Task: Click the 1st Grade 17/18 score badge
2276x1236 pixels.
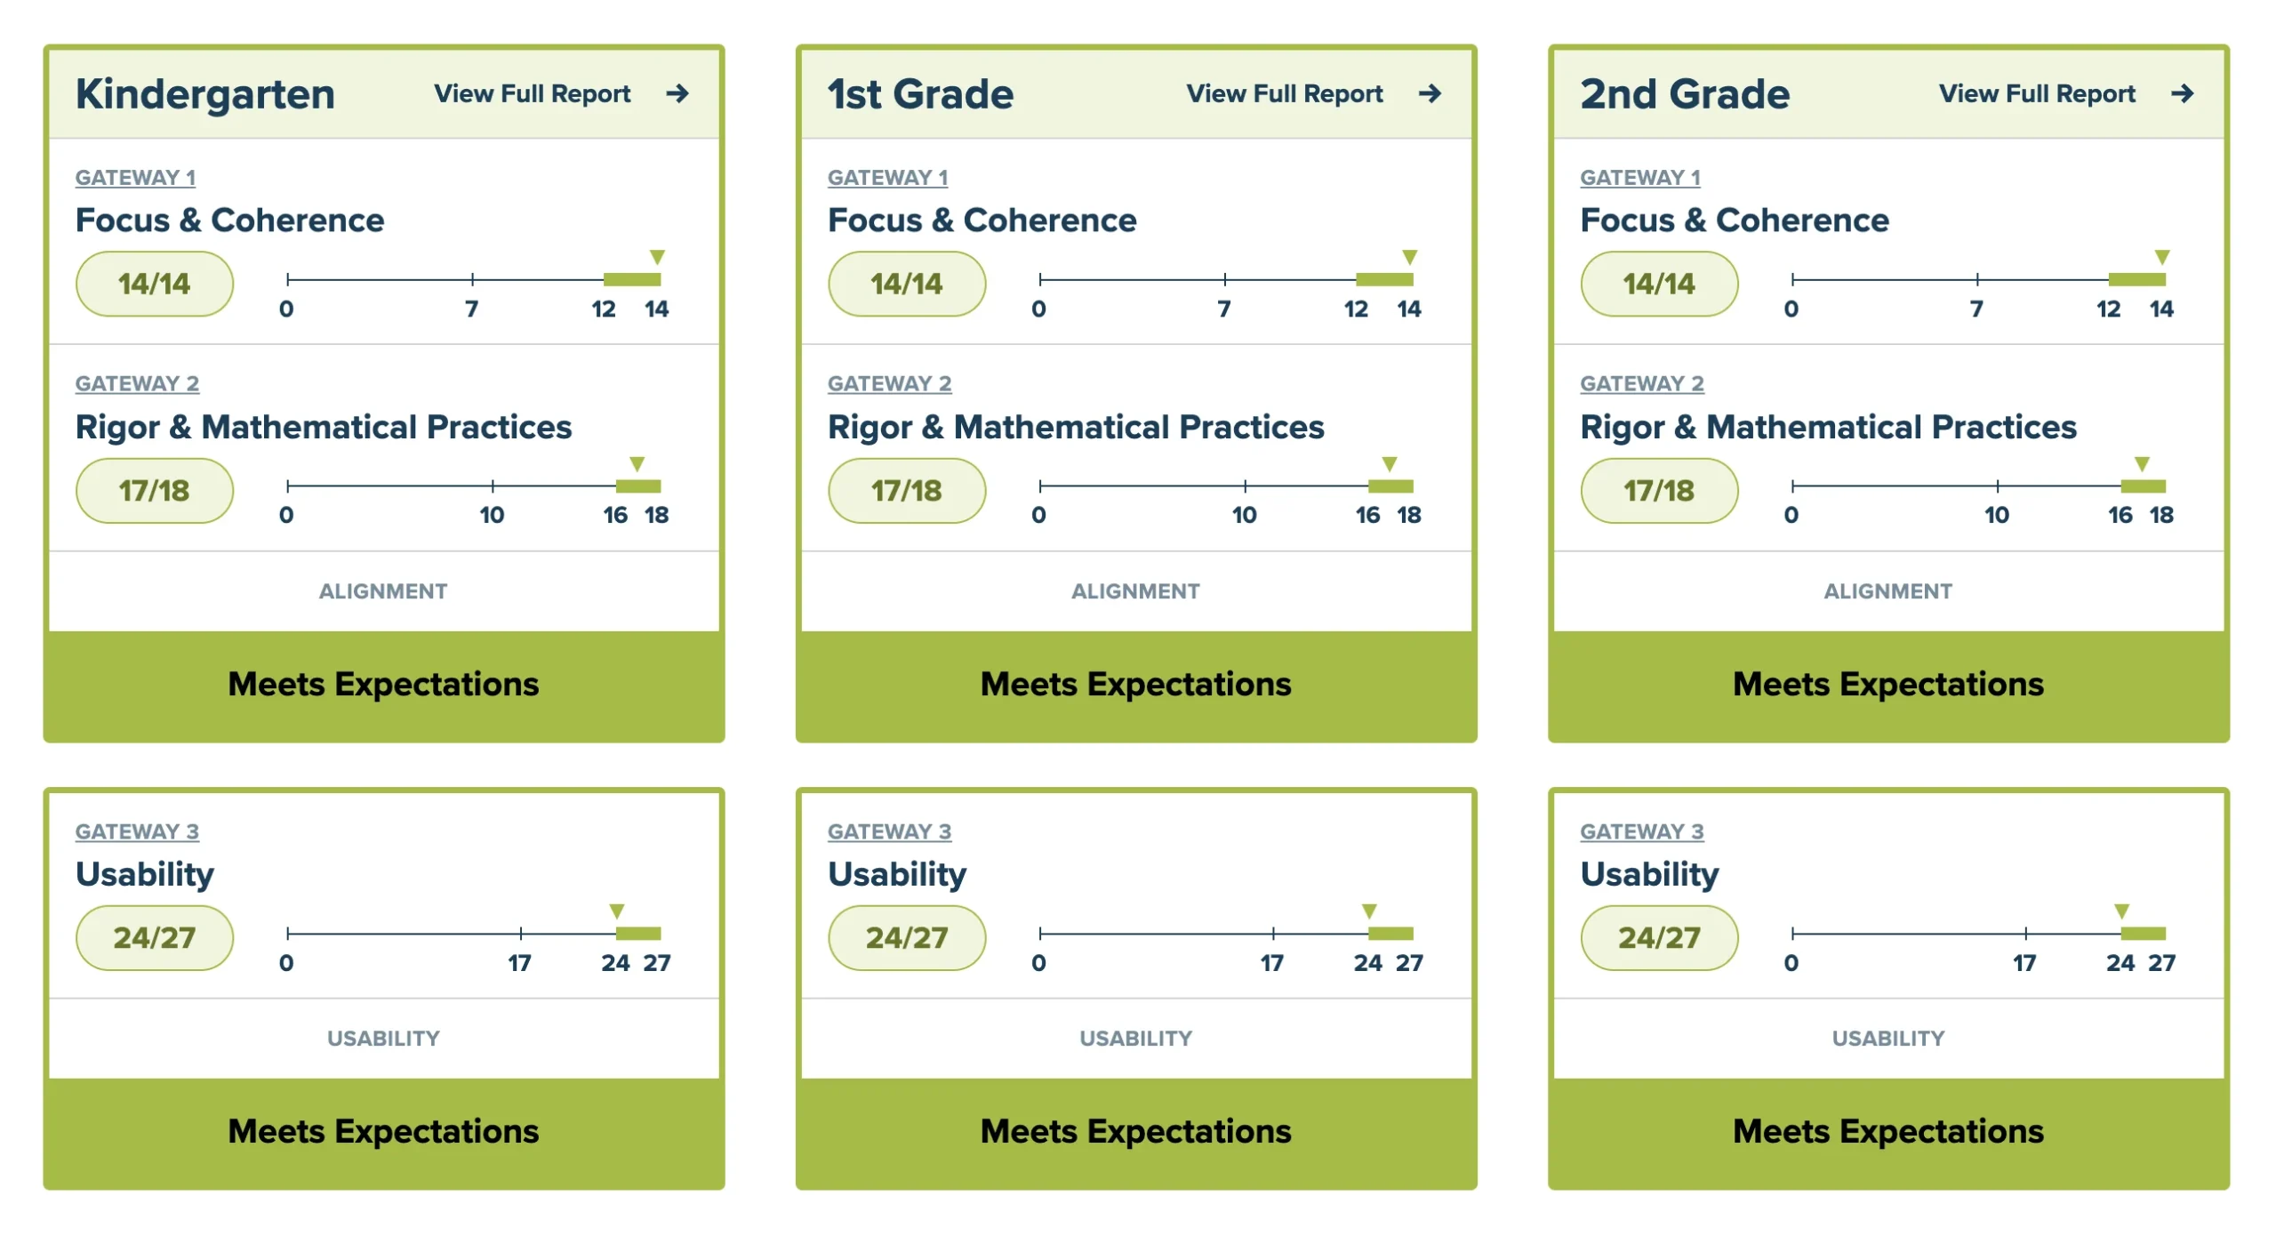Action: click(907, 490)
